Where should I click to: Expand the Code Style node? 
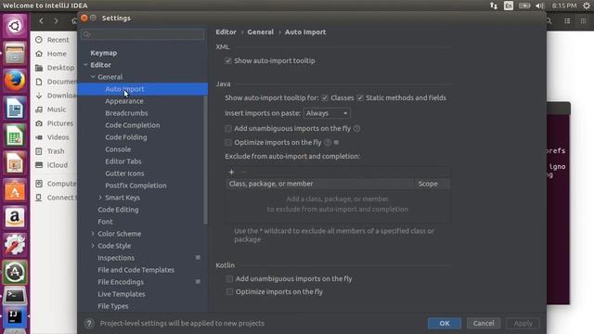[x=93, y=246]
